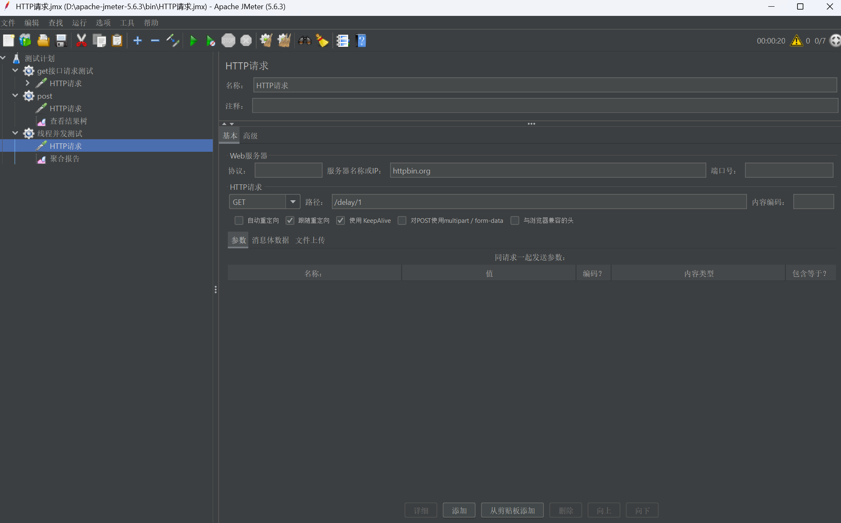Click the warning triangle log icon

point(796,41)
